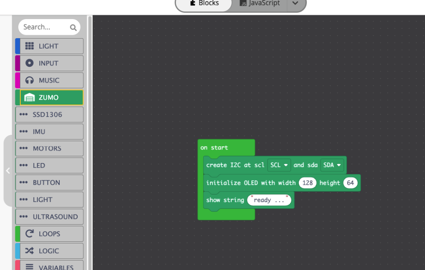425x270 pixels.
Task: Select the on start block
Action: click(215, 148)
